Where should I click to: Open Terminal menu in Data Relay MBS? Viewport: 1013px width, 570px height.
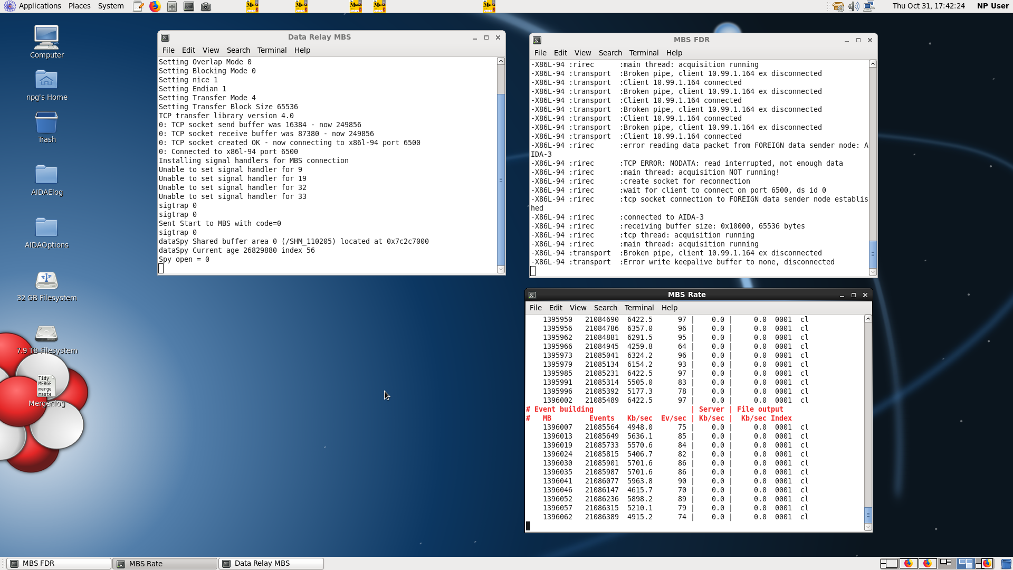click(x=272, y=50)
